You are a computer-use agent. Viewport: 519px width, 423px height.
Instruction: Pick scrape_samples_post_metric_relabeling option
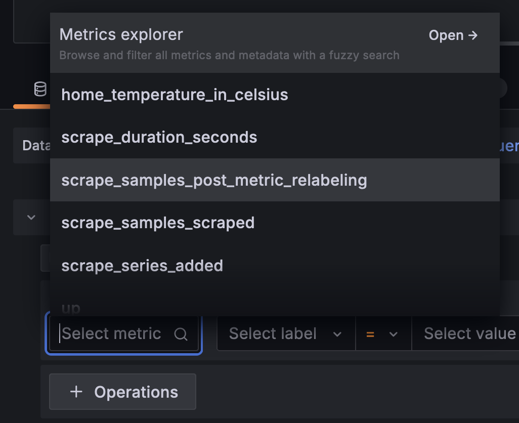pyautogui.click(x=275, y=180)
